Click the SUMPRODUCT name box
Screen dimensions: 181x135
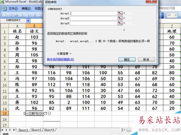tap(13, 21)
